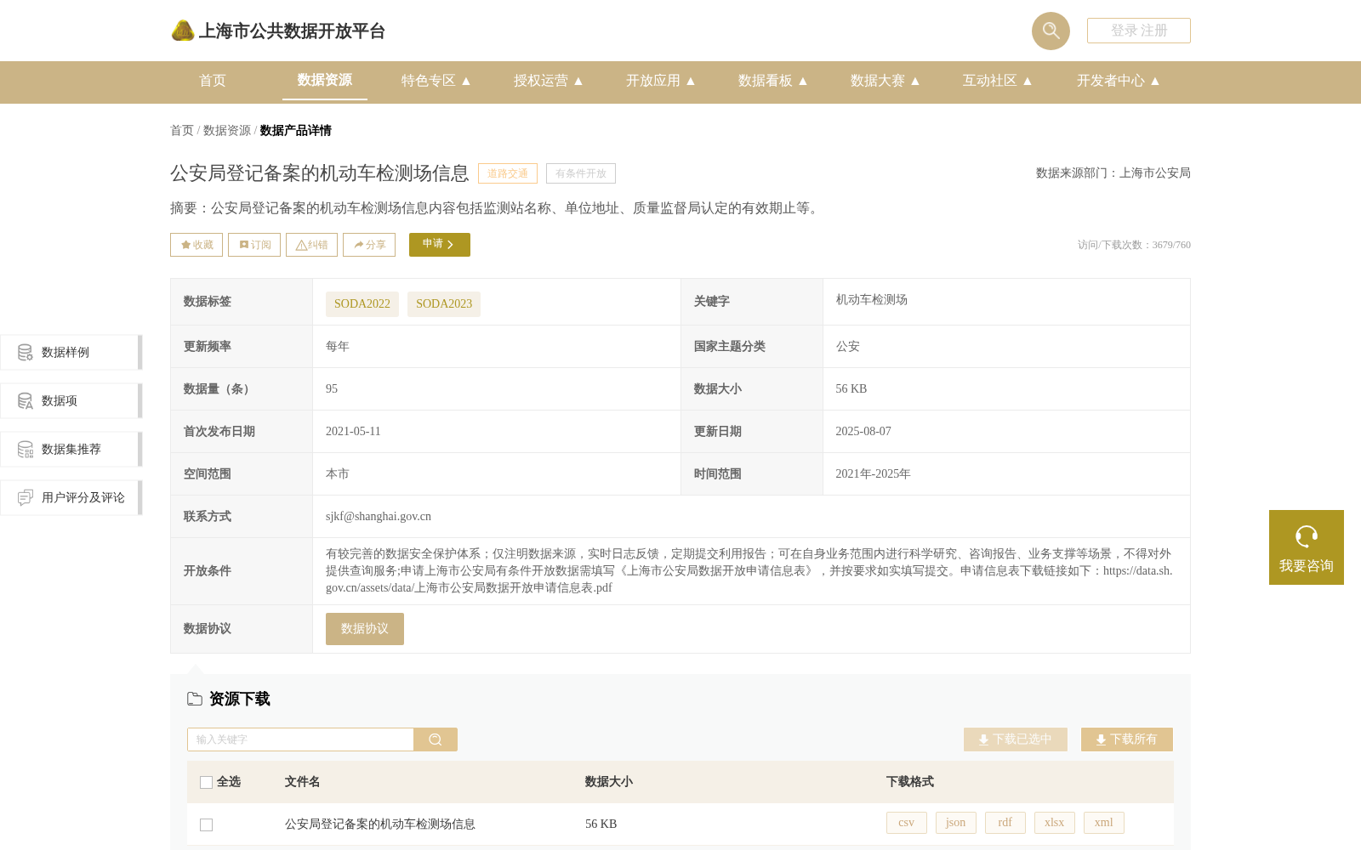Expand the 互动社区 menu arrow
This screenshot has width=1361, height=850.
(x=1028, y=81)
